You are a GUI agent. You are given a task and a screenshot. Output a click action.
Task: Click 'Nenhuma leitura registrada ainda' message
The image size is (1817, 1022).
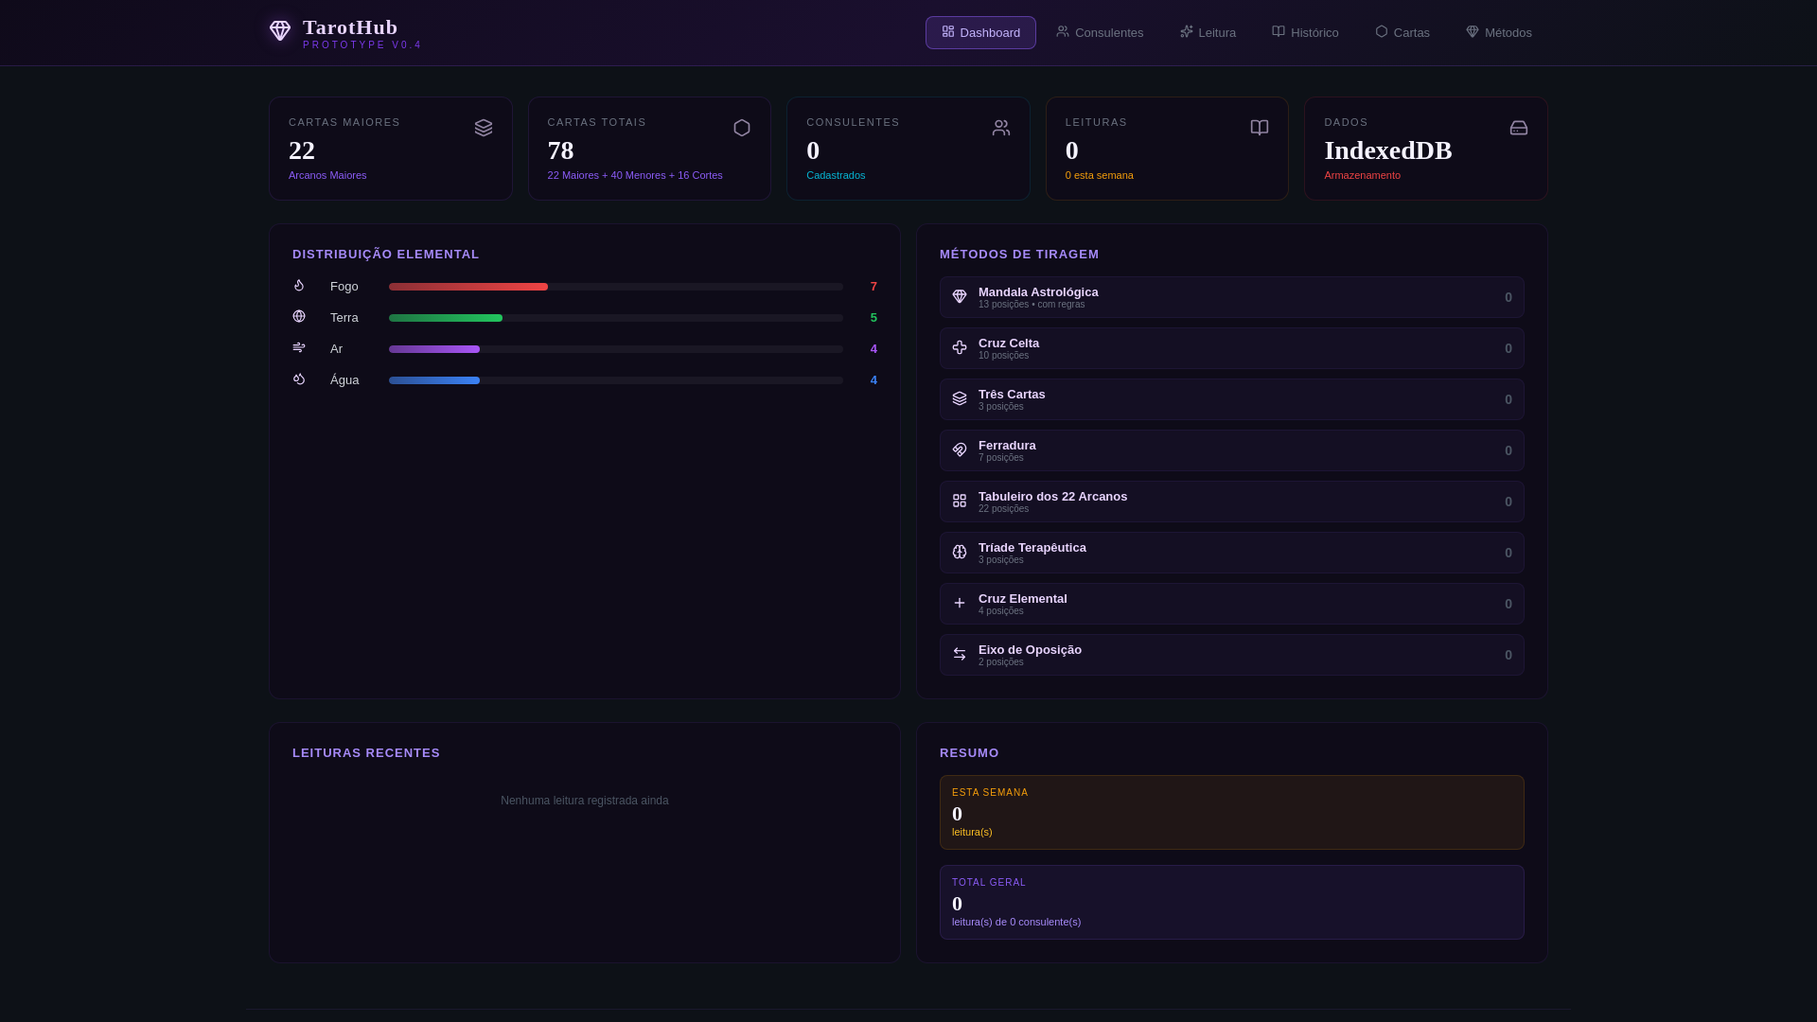click(585, 801)
